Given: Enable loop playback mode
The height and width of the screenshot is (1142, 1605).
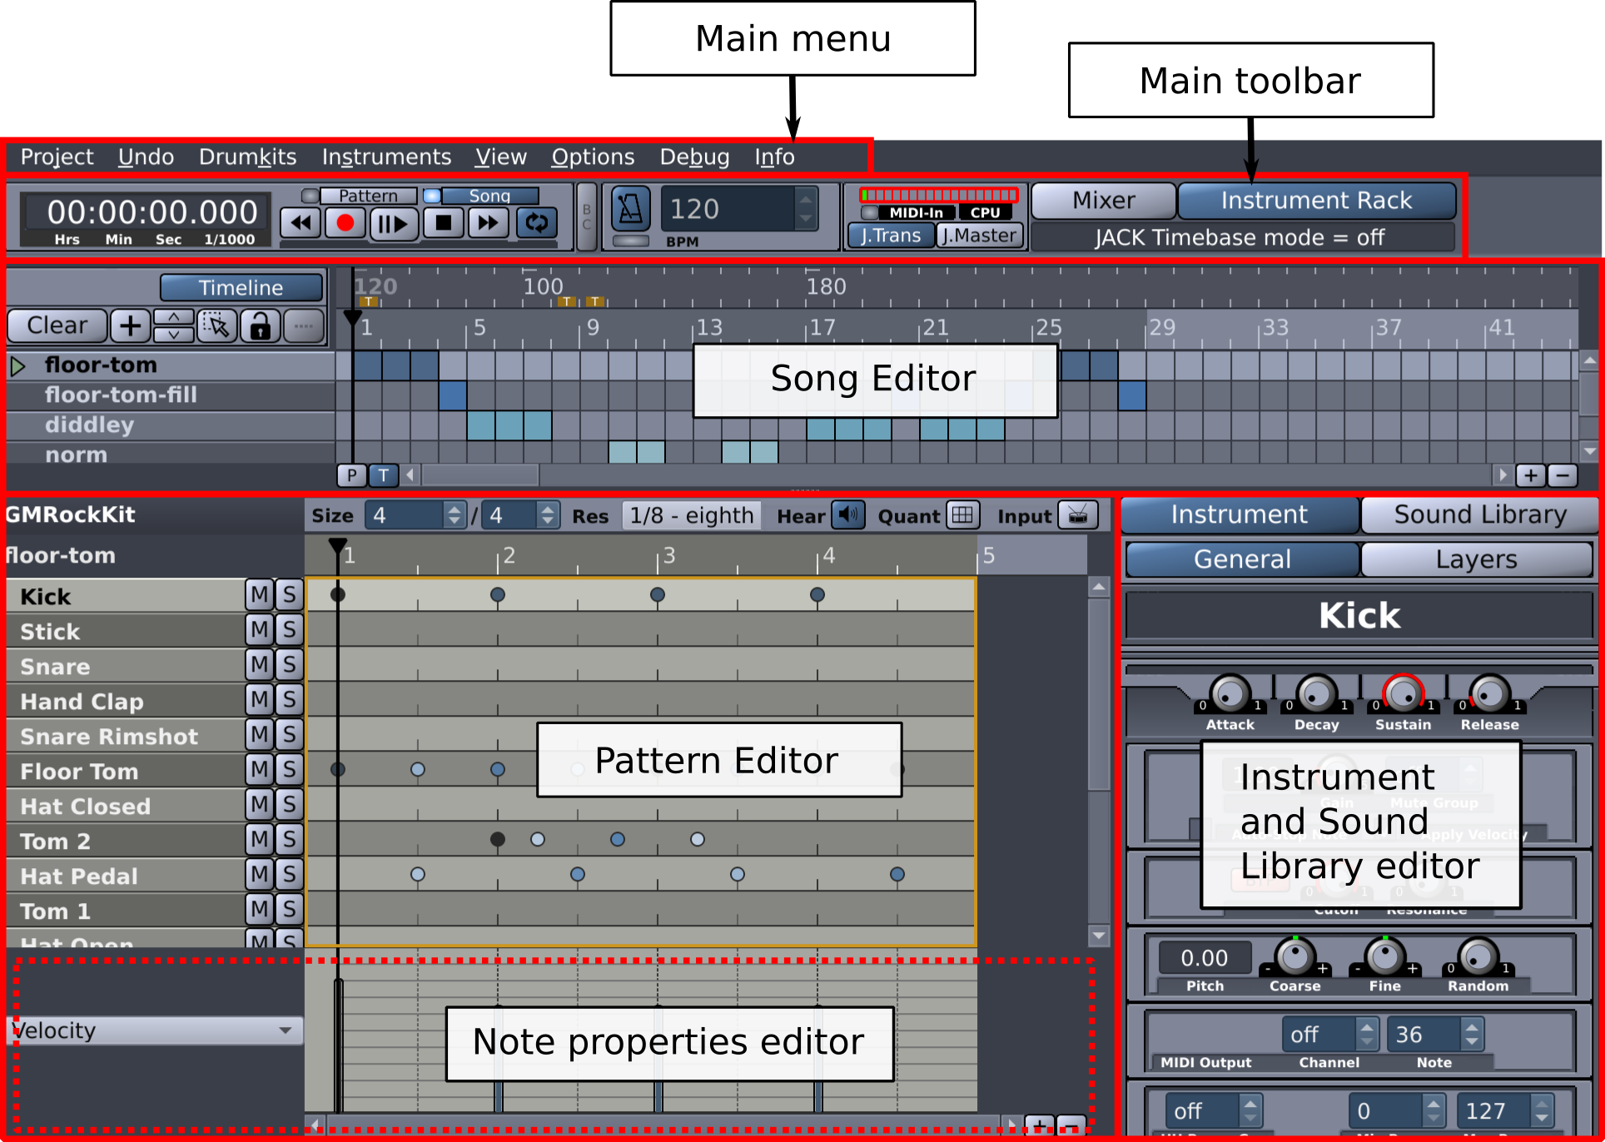Looking at the screenshot, I should coord(536,223).
